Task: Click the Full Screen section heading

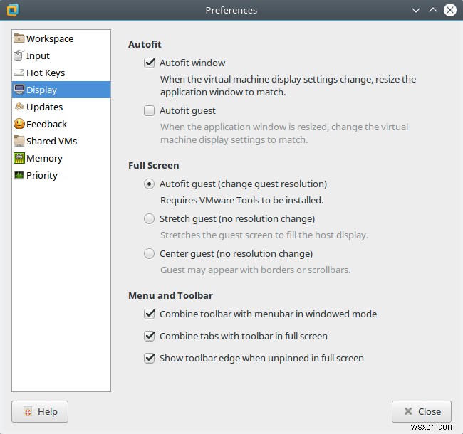Action: pos(154,165)
